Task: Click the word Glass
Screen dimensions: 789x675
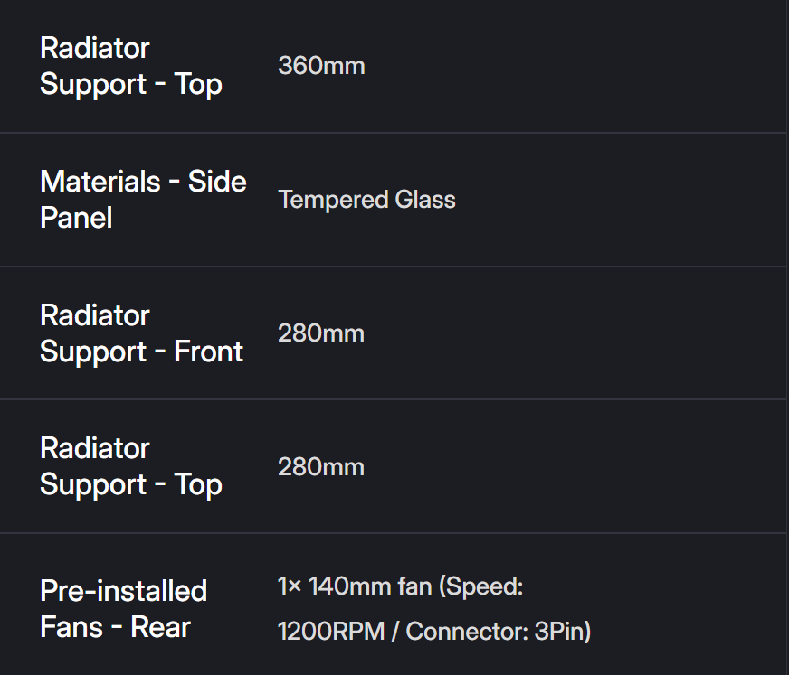Action: [x=425, y=200]
